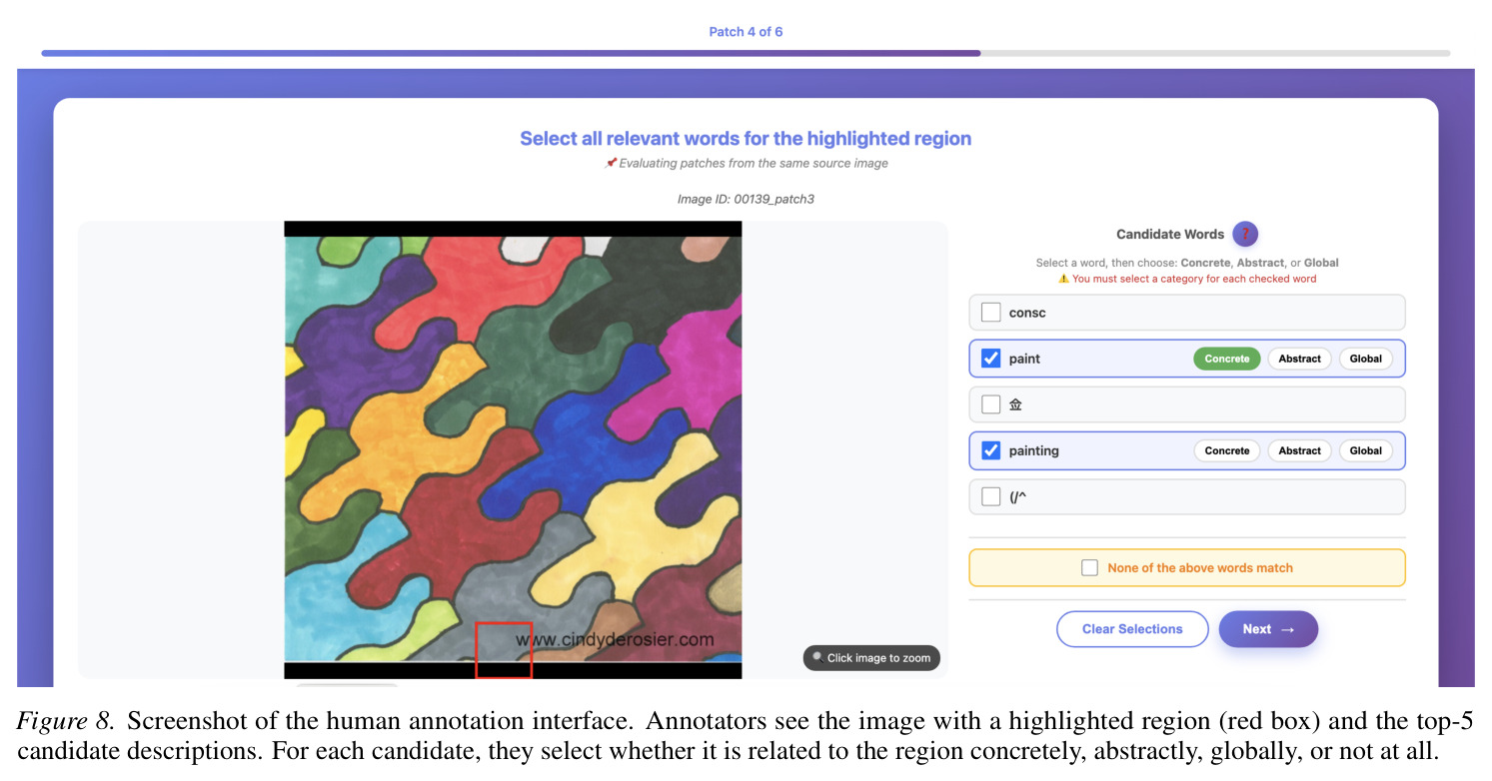Check 'None of the above words match'
Image resolution: width=1492 pixels, height=781 pixels.
1089,567
